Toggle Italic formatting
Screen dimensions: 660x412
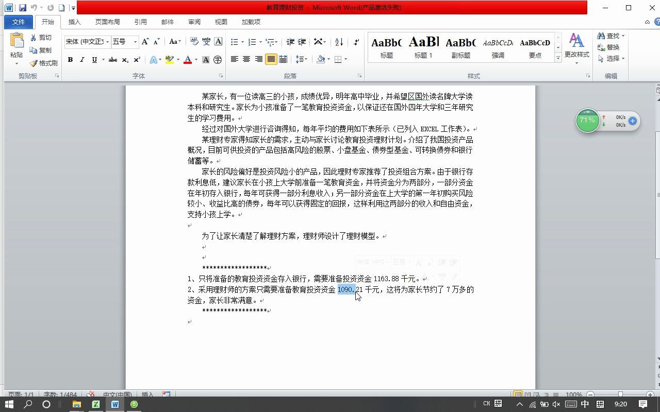coord(82,60)
